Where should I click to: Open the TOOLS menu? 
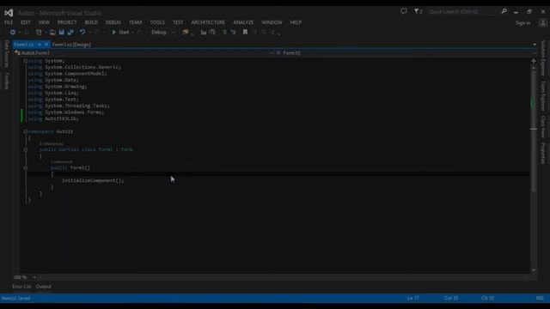coord(157,22)
